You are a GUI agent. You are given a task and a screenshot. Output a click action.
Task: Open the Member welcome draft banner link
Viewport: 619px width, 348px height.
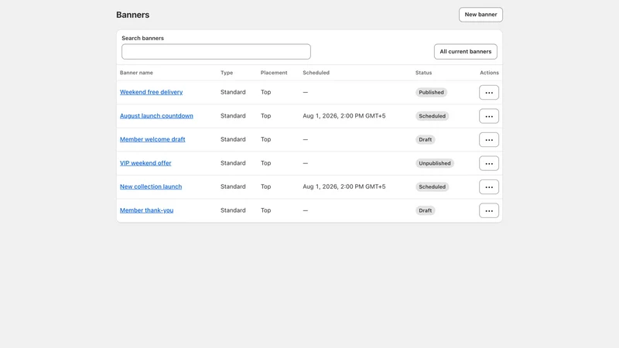[152, 139]
